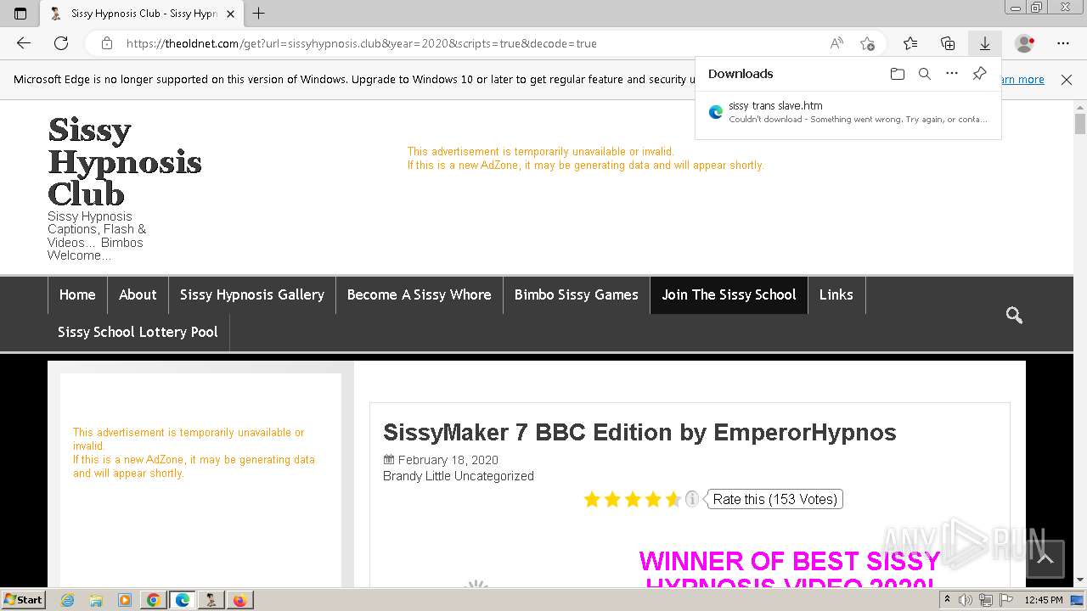Open downloads folder from Downloads panel
This screenshot has height=611, width=1087.
pyautogui.click(x=898, y=74)
